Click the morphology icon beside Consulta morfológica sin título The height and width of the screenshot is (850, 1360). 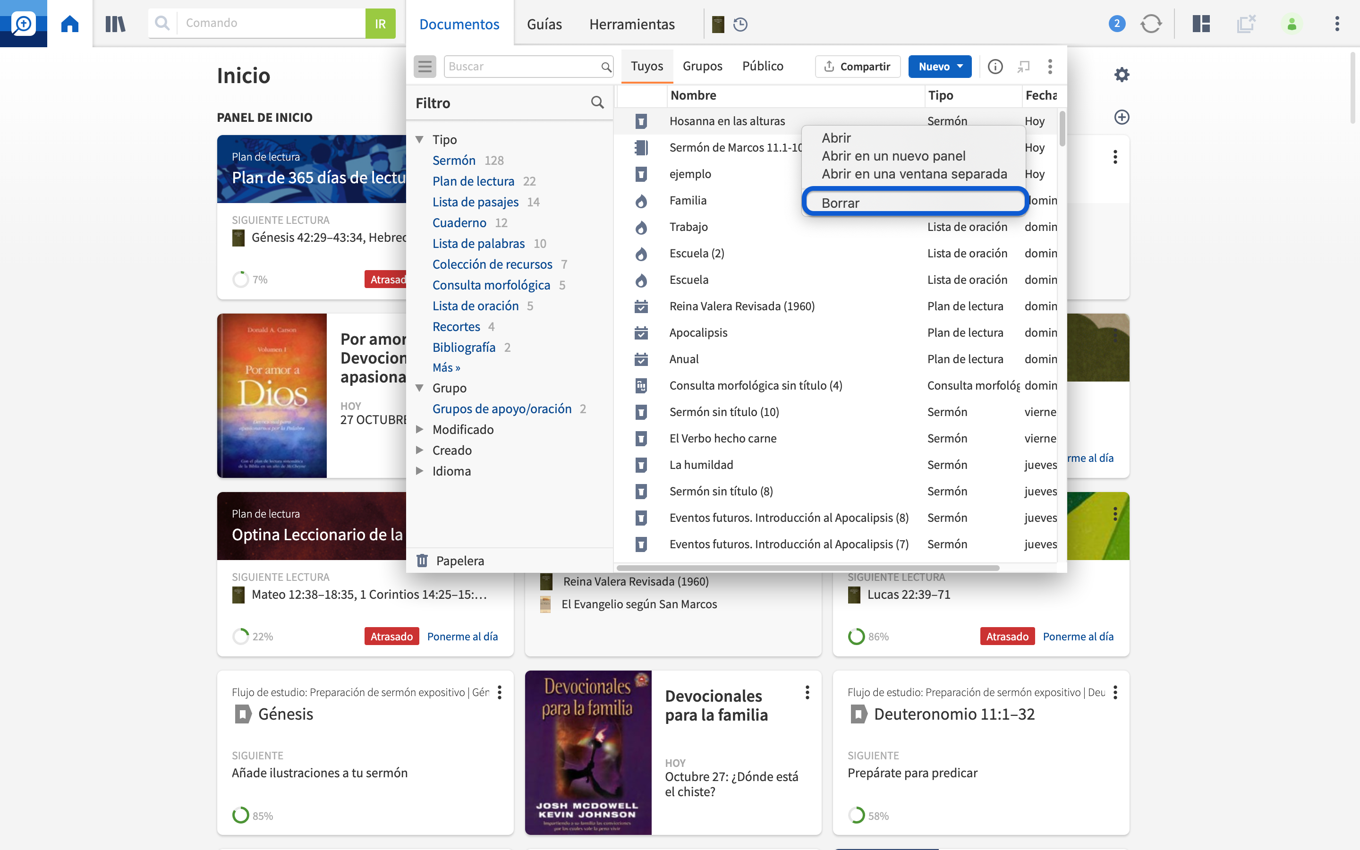(641, 386)
